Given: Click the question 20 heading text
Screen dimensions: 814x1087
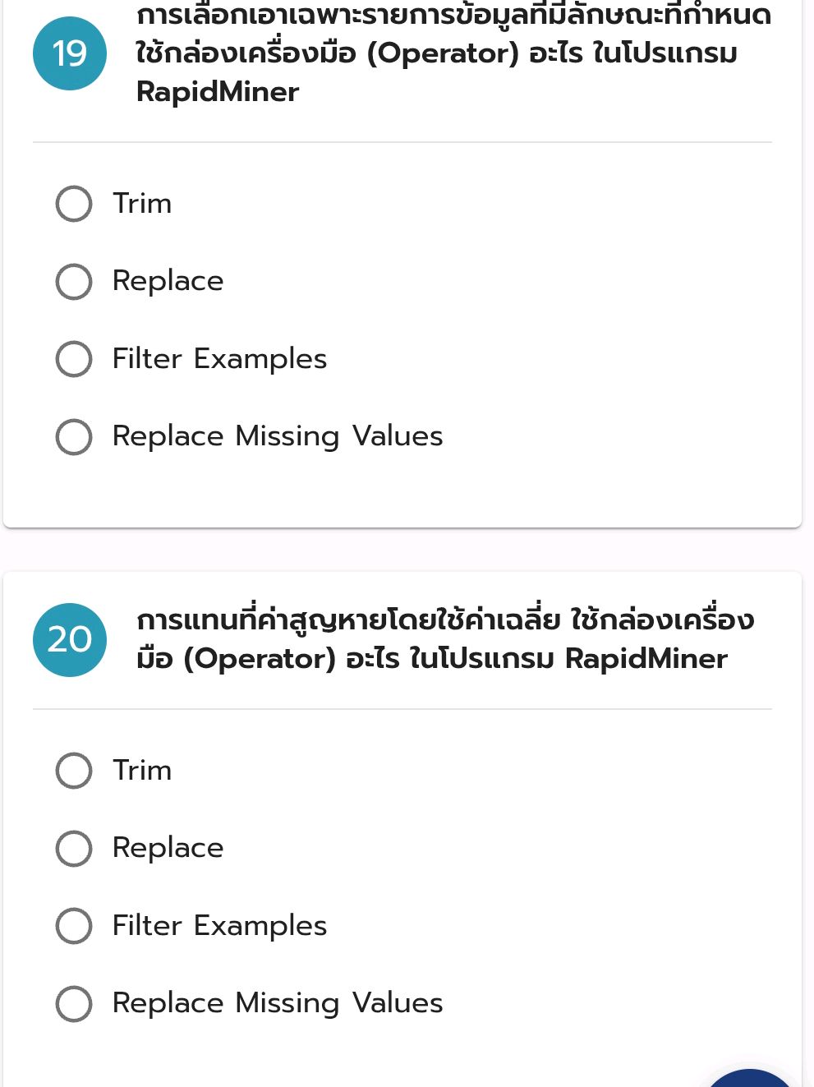Looking at the screenshot, I should (x=444, y=639).
